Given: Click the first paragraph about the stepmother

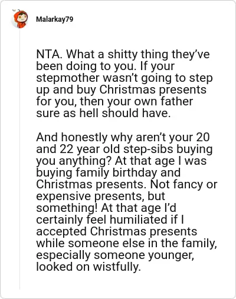Looking at the screenshot, I should [x=124, y=84].
